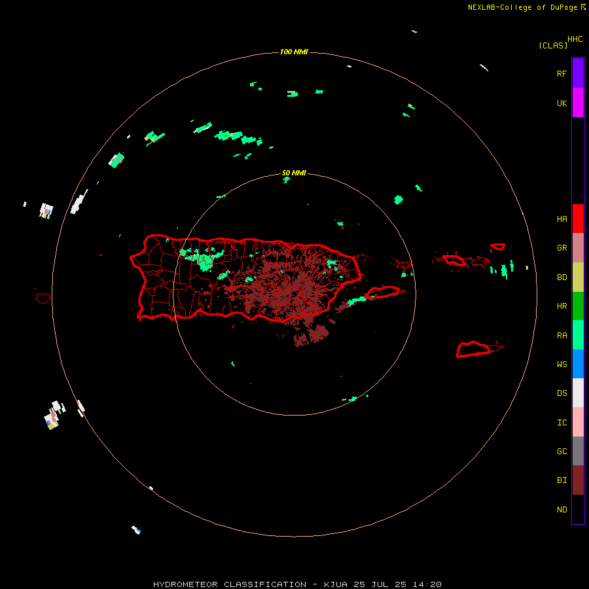Viewport: 589px width, 589px height.
Task: Click the Mona Island outline west of Puerto Rico
Action: [43, 298]
